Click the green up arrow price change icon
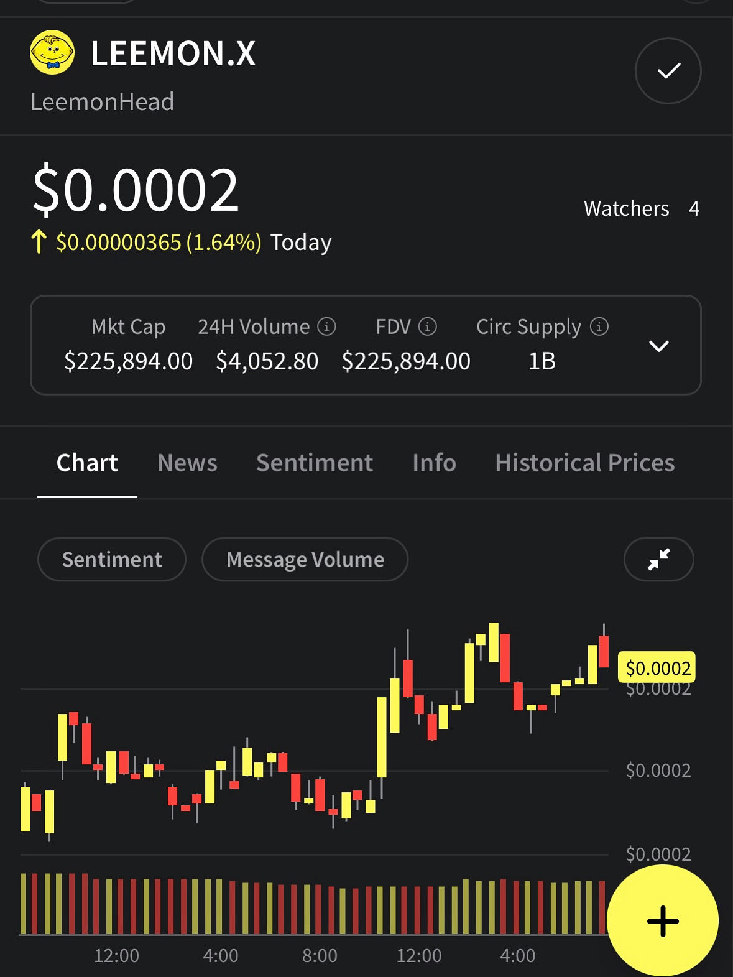This screenshot has width=733, height=977. 39,242
